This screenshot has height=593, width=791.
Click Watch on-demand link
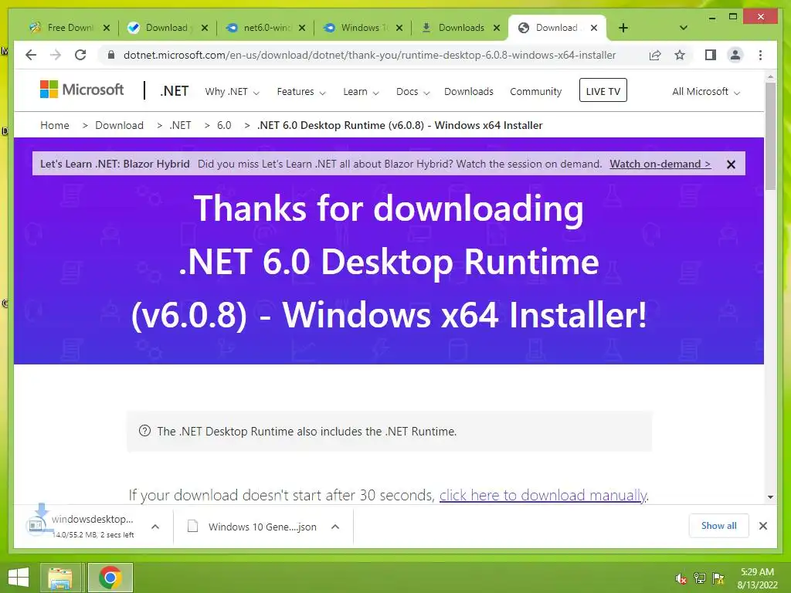[x=660, y=164]
